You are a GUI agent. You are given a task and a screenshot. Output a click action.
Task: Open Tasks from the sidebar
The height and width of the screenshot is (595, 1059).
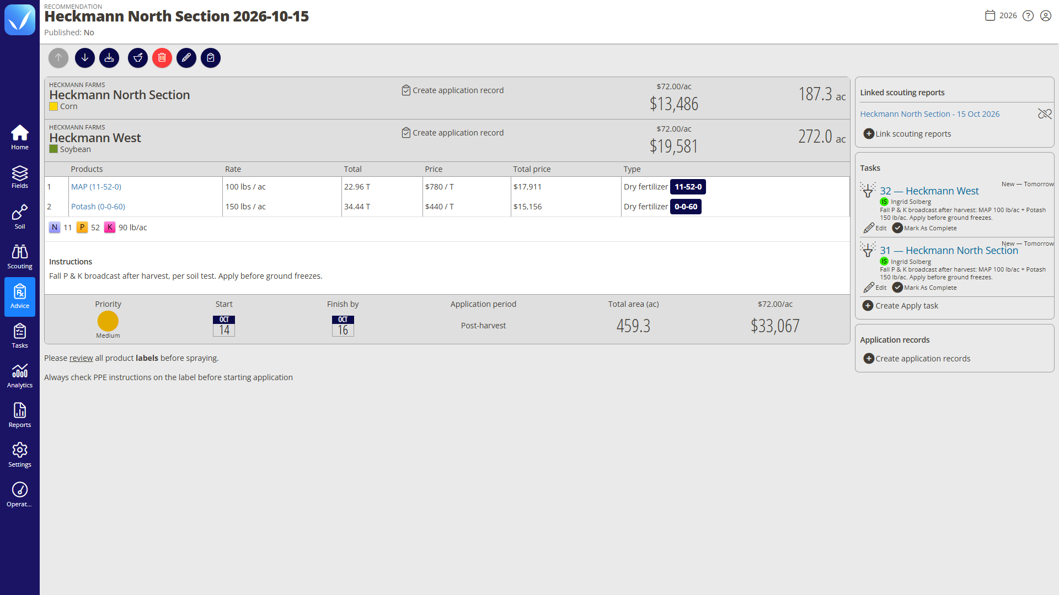20,336
